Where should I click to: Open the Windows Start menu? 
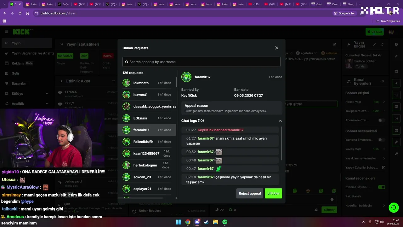[179, 222]
